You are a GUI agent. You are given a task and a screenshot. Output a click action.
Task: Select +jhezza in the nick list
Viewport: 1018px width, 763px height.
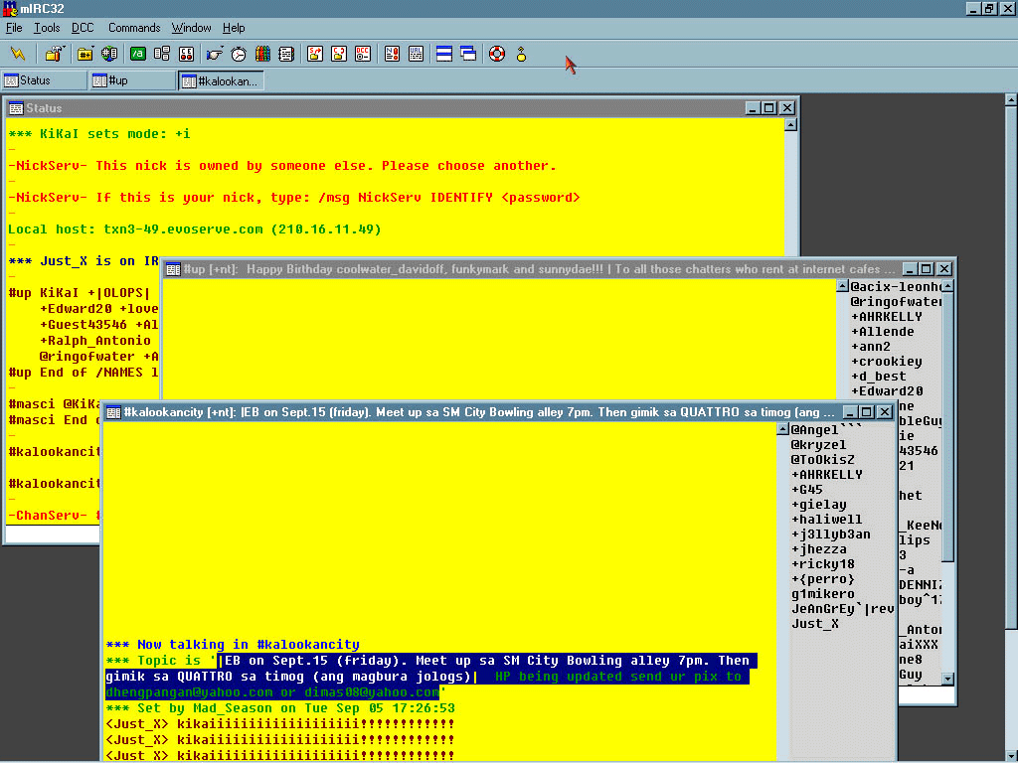pos(818,548)
